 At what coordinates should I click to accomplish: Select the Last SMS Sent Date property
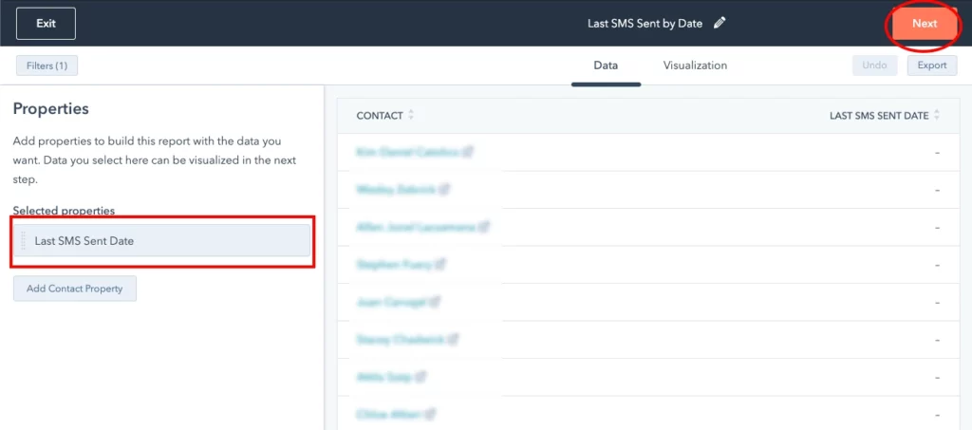[161, 241]
